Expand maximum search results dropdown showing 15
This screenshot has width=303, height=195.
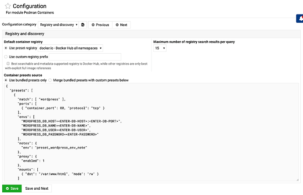(159, 48)
